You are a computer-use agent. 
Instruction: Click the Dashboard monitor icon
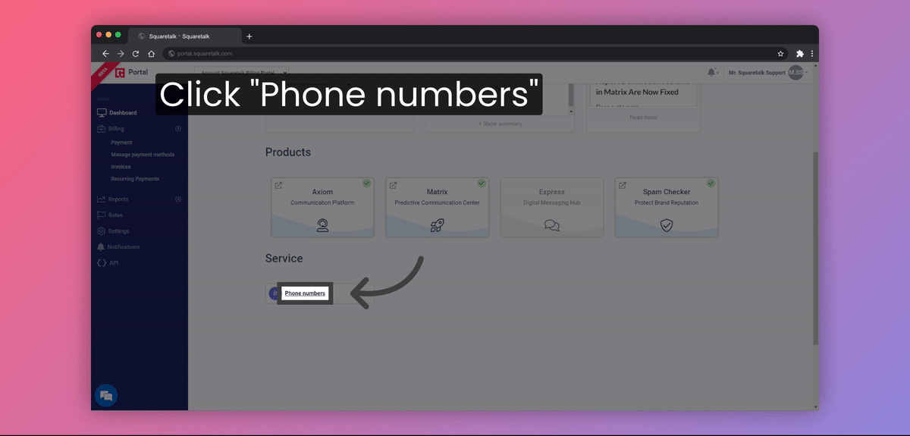pyautogui.click(x=102, y=113)
